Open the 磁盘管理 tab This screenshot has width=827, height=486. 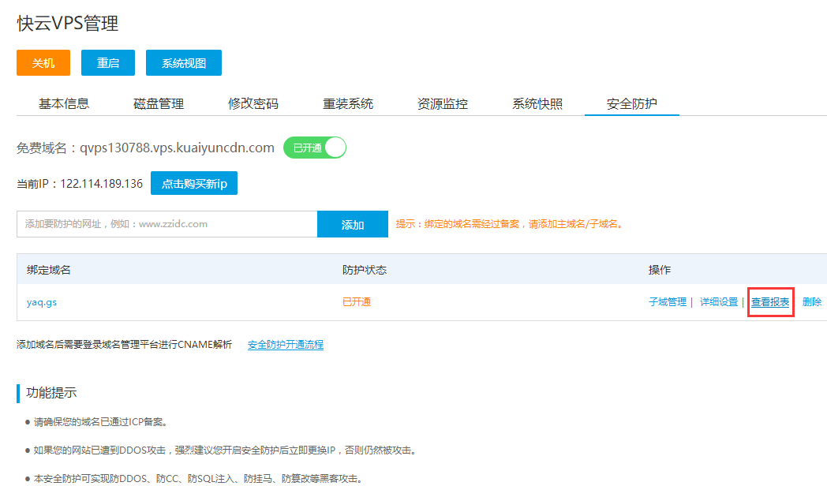pos(159,103)
